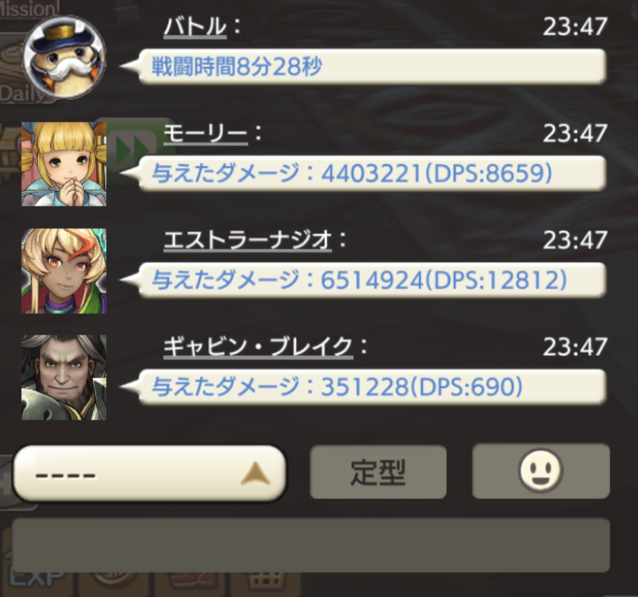Select the ギャビン・ブレイク player name link
The height and width of the screenshot is (597, 638).
(258, 347)
